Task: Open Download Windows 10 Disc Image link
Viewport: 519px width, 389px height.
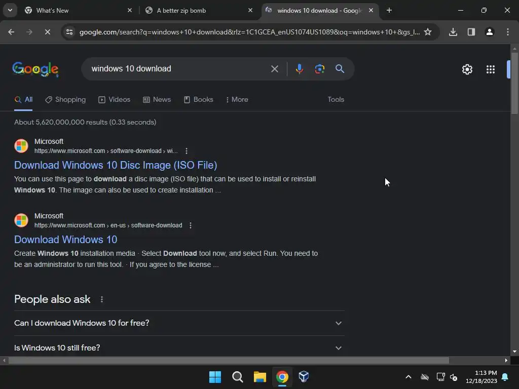Action: pyautogui.click(x=116, y=165)
